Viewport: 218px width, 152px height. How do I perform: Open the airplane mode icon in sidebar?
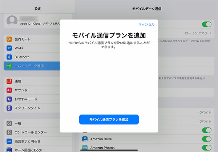point(9,39)
